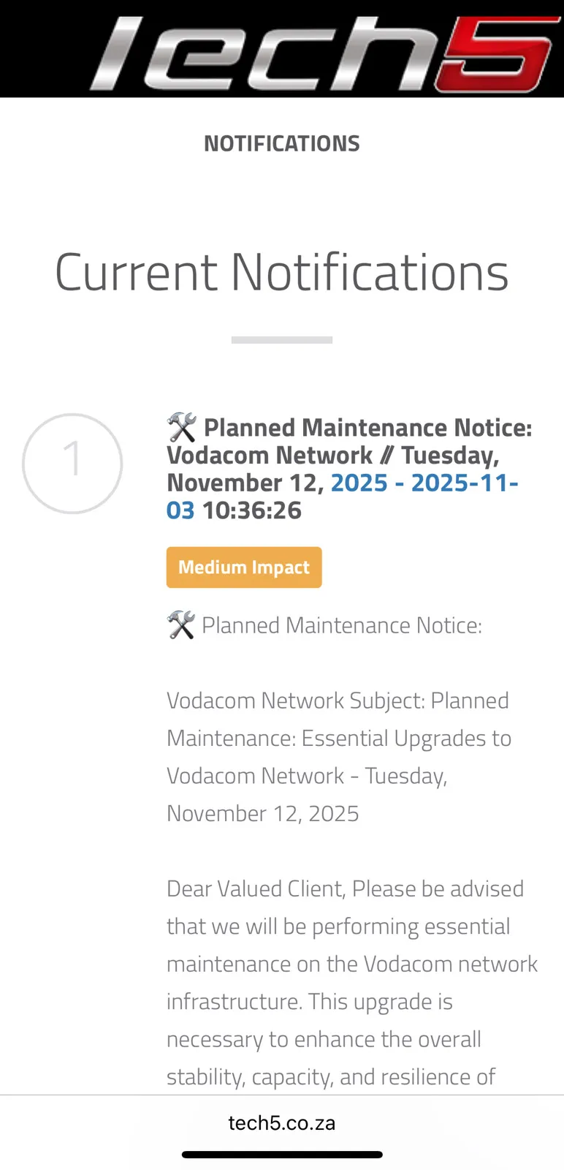This screenshot has width=564, height=1170.
Task: Click the body text line 'November 12, 2025'
Action: [262, 814]
